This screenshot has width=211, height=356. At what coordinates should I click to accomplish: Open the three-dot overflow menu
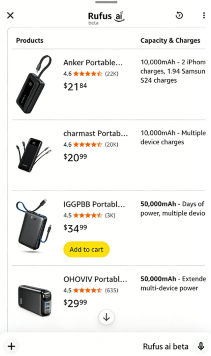click(x=204, y=15)
